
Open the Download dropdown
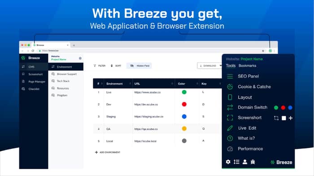(x=209, y=65)
